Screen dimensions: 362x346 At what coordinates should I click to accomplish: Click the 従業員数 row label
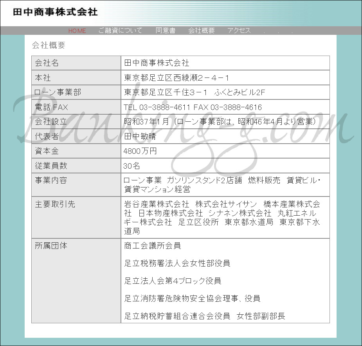(51, 166)
